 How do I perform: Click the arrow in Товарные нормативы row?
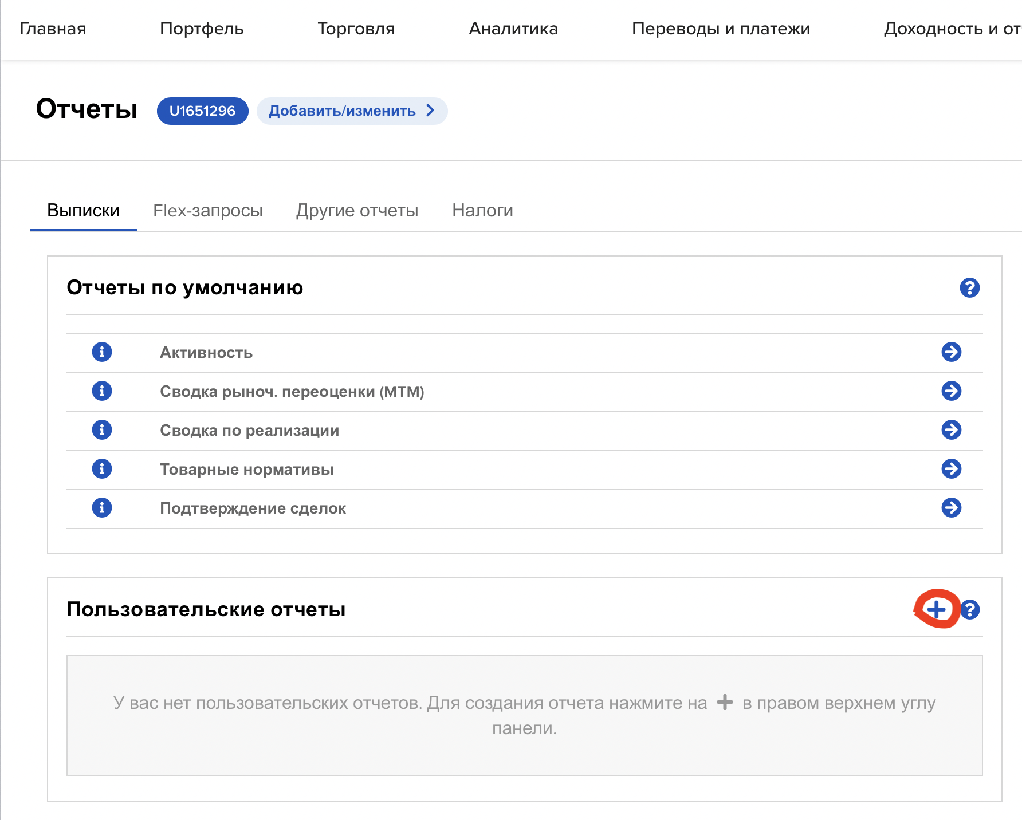952,468
